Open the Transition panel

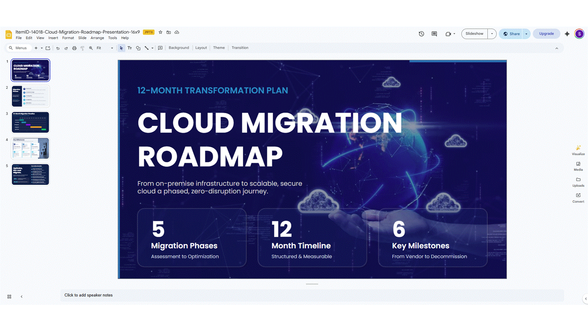tap(240, 48)
